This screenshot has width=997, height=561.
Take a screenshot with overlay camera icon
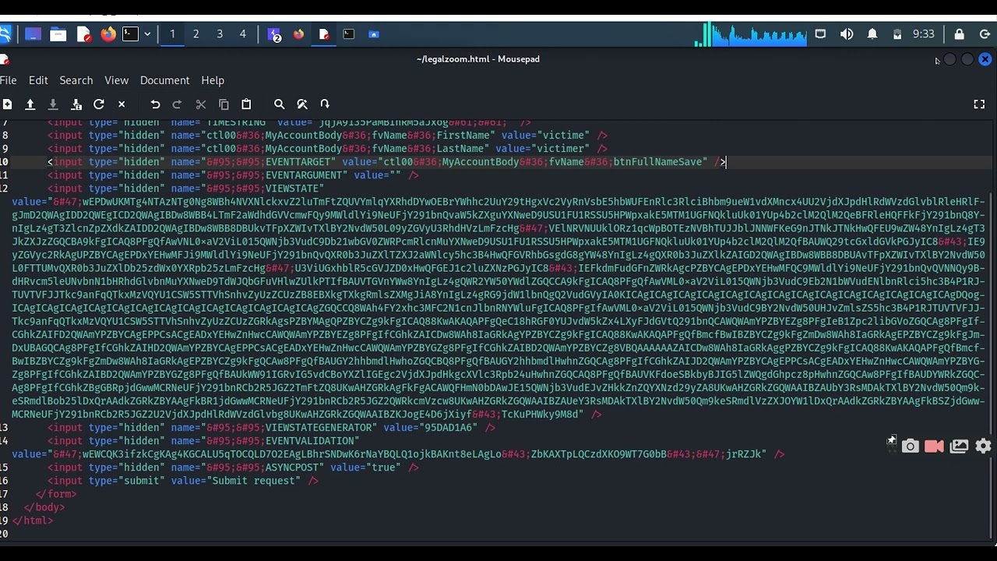coord(911,446)
